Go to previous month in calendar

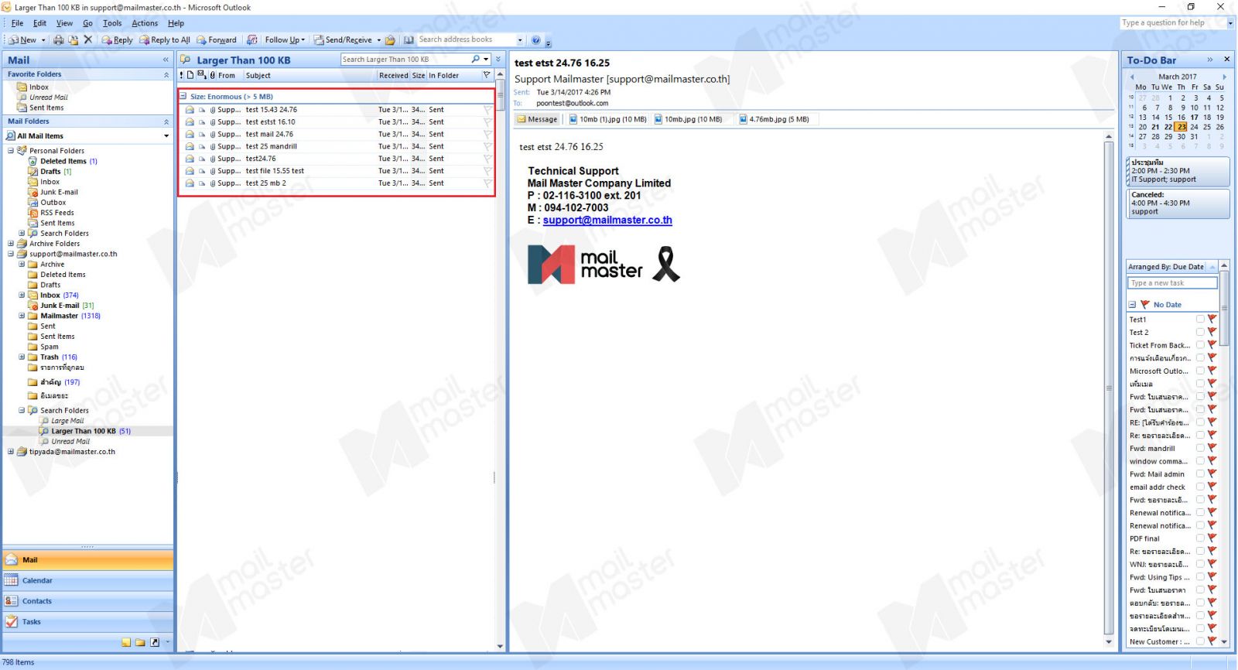tap(1132, 77)
